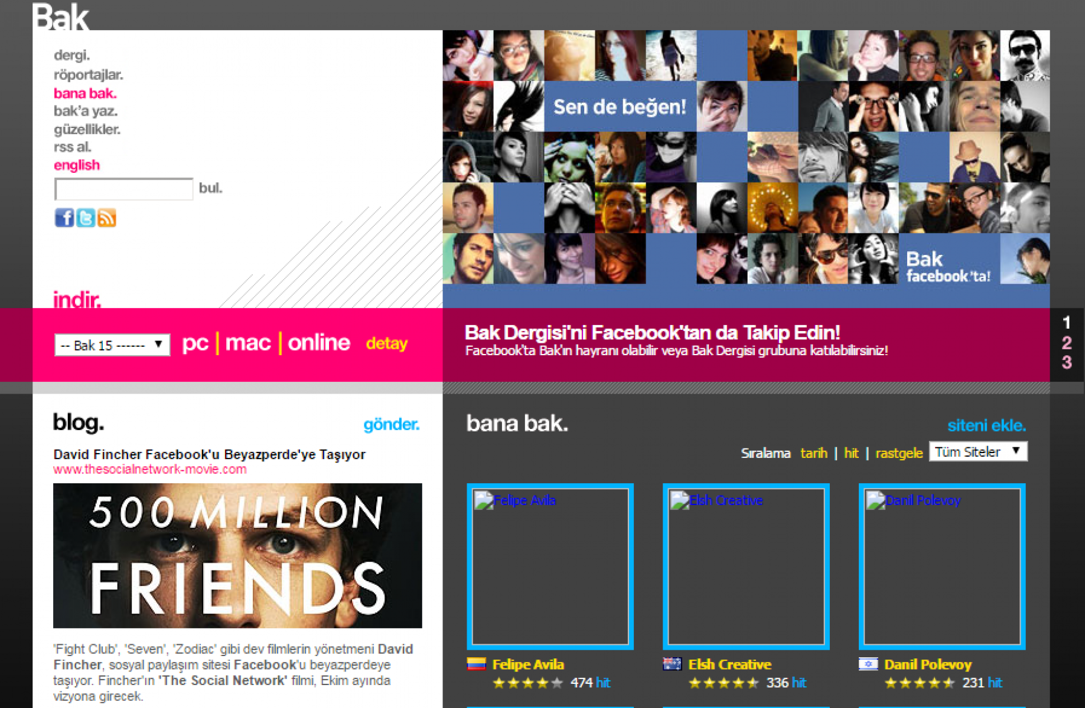Rate Felipe Avila using the star rating
Image resolution: width=1085 pixels, height=708 pixels.
[x=527, y=683]
